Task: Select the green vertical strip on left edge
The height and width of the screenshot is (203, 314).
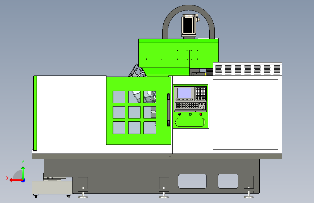Action: point(35,113)
